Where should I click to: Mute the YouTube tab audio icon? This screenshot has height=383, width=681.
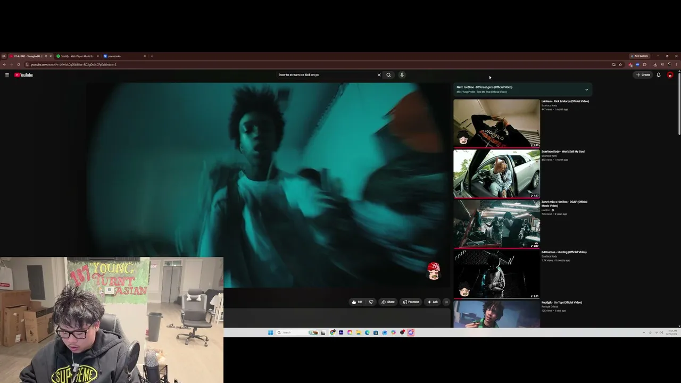(x=46, y=56)
